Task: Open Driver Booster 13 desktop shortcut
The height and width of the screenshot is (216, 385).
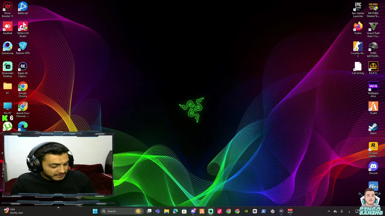Action: 8,10
